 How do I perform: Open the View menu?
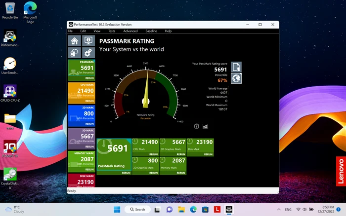(x=97, y=31)
